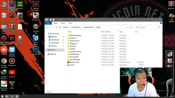Open the File ribbon tab

[x=48, y=23]
